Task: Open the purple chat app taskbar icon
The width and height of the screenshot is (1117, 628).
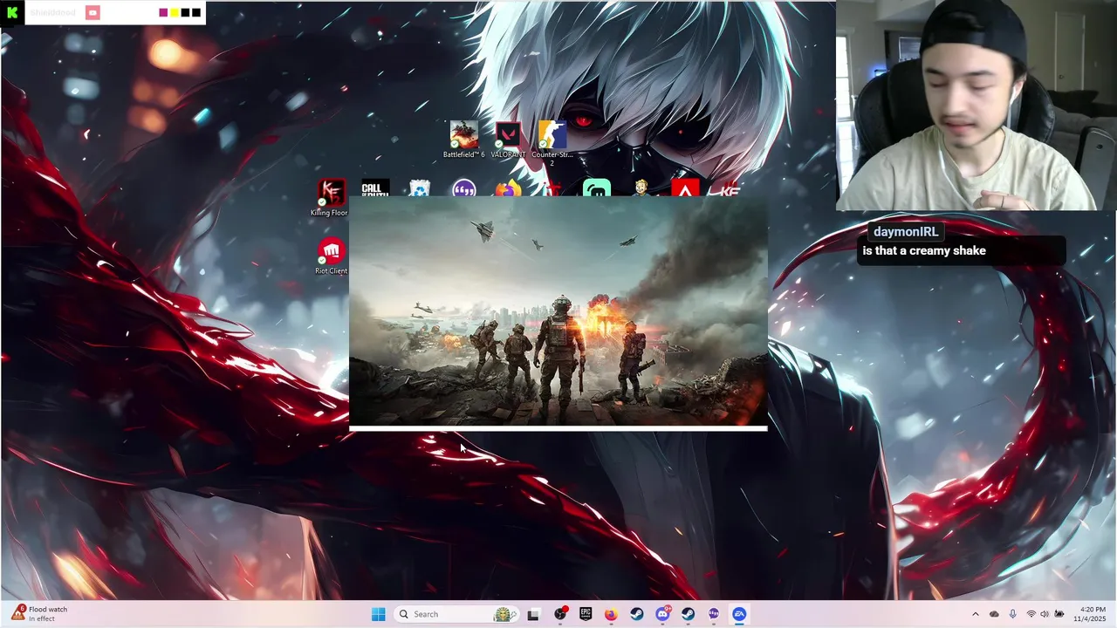Action: pyautogui.click(x=714, y=614)
